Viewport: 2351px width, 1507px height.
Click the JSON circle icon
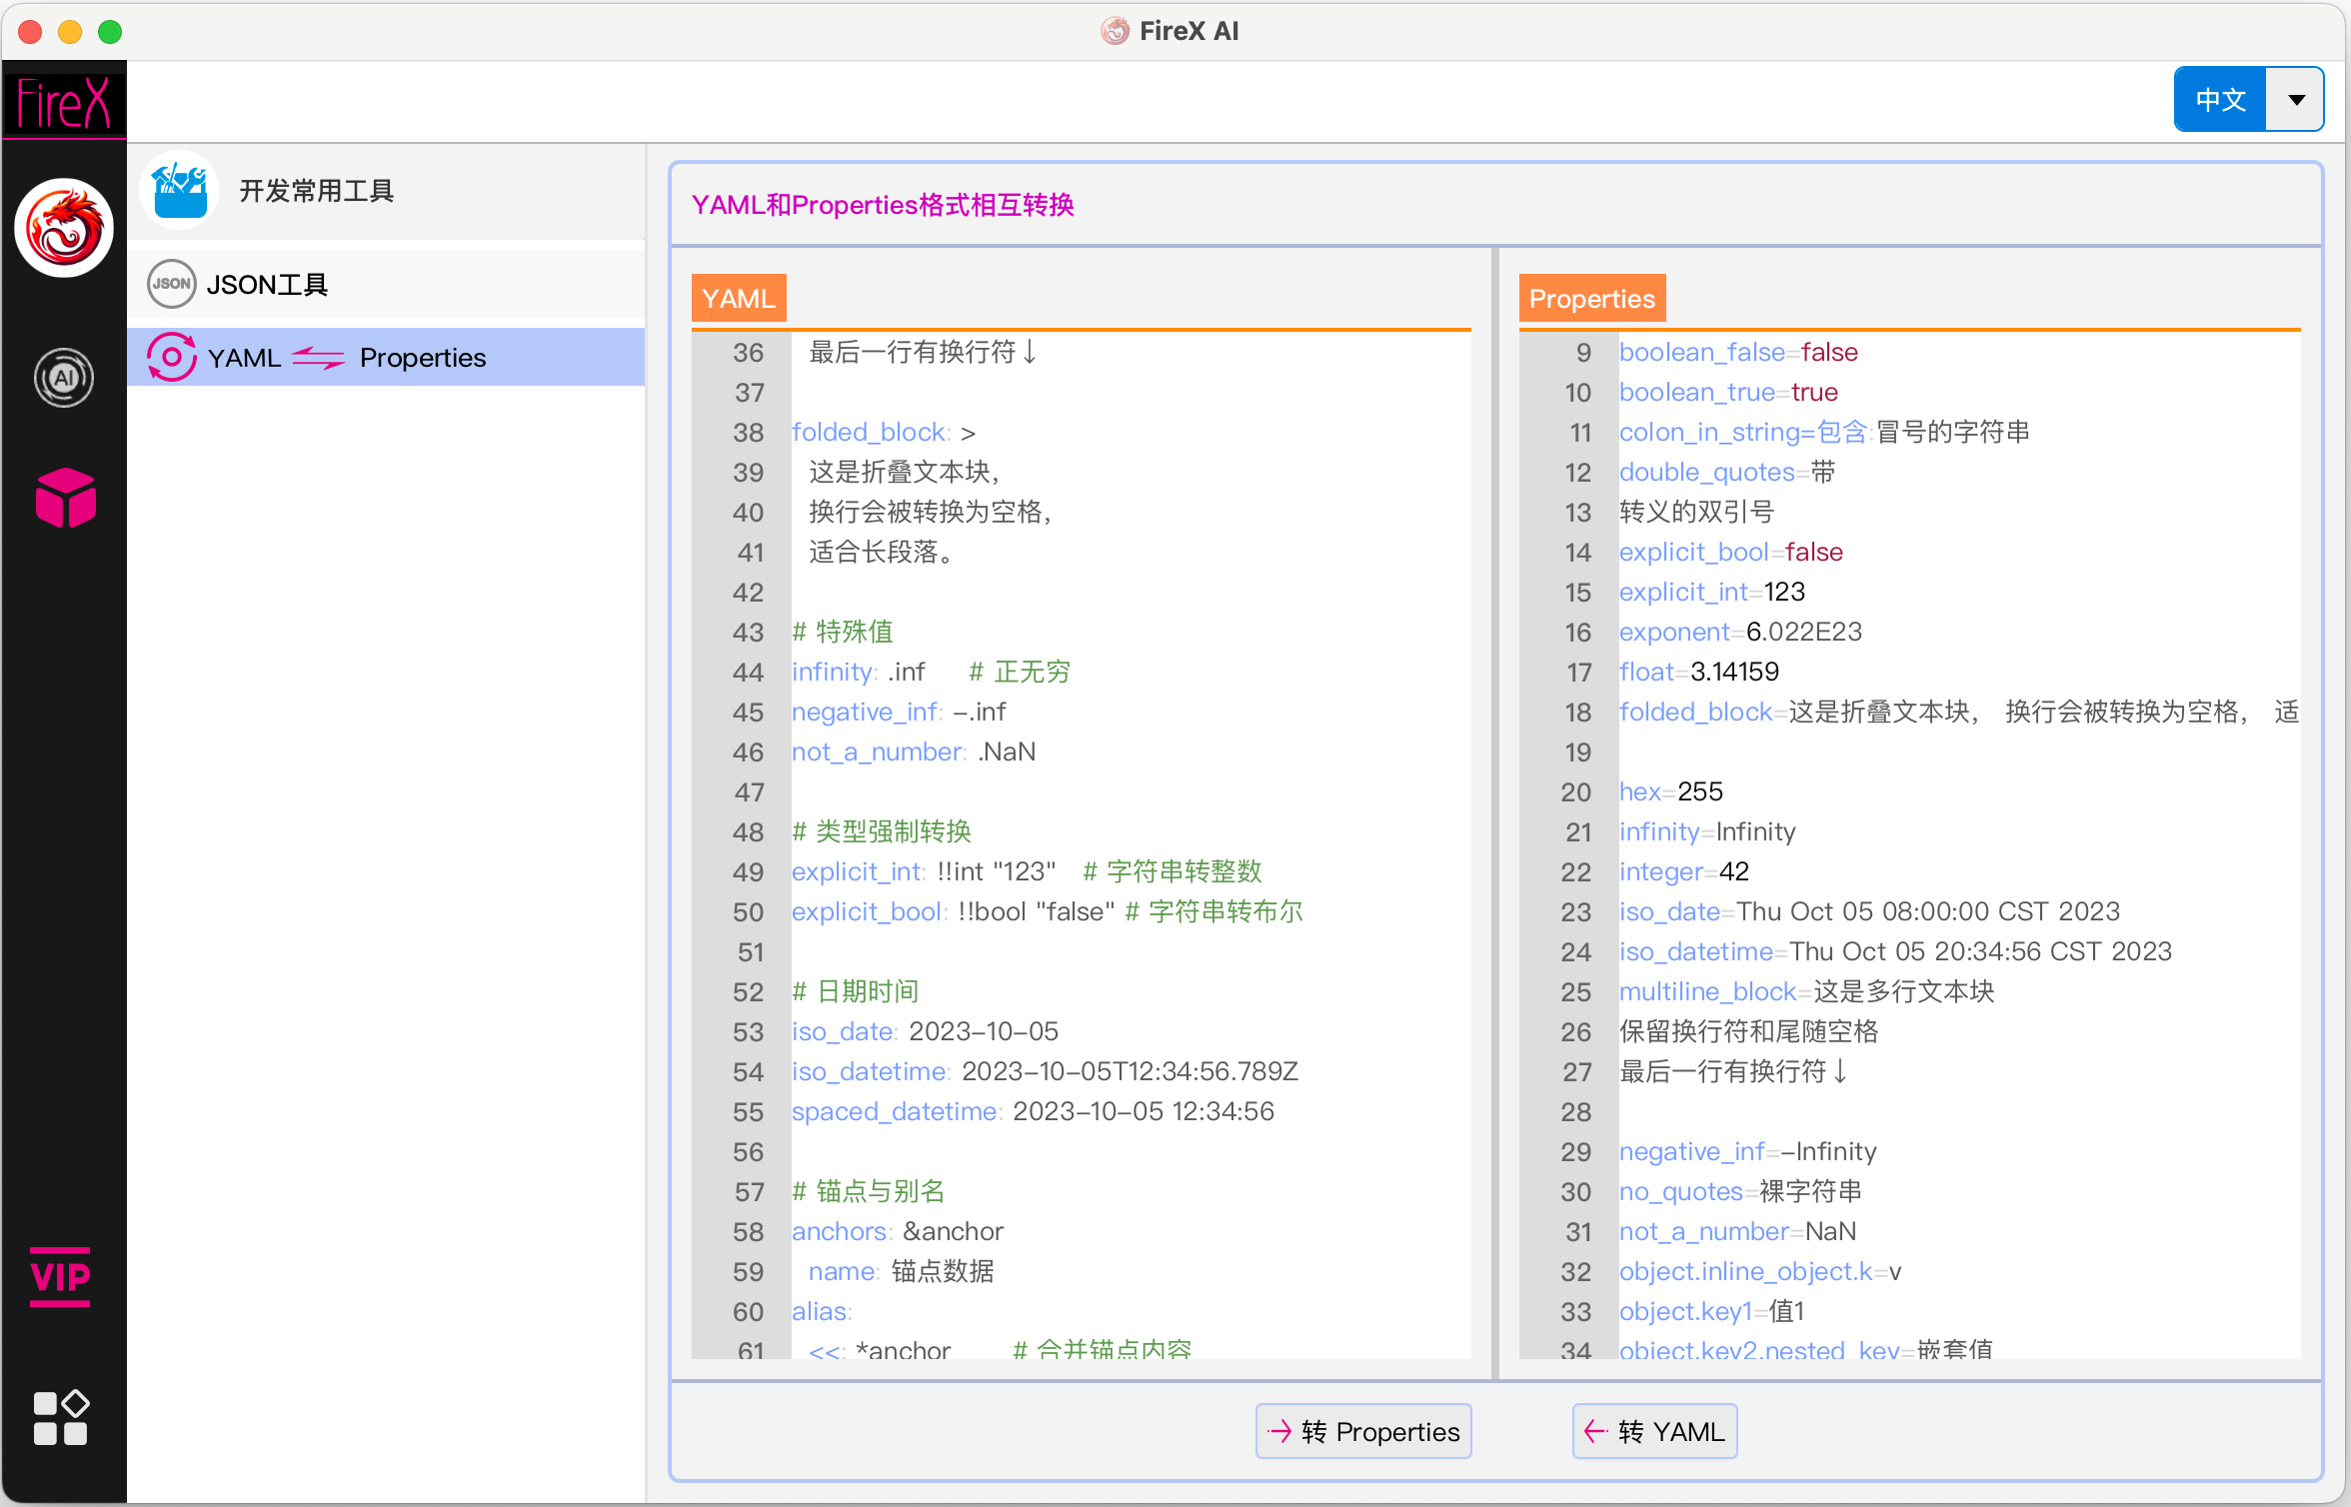coord(171,284)
